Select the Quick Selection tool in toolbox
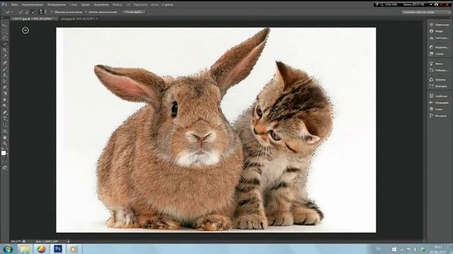This screenshot has width=453, height=254. [x=5, y=44]
